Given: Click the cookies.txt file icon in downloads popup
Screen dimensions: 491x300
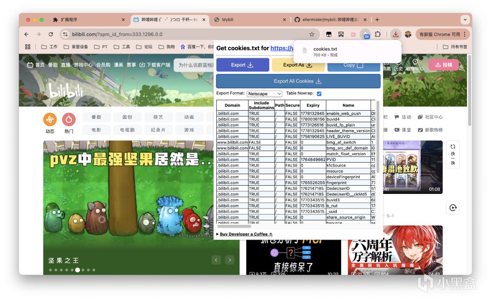Looking at the screenshot, I should click(x=305, y=50).
